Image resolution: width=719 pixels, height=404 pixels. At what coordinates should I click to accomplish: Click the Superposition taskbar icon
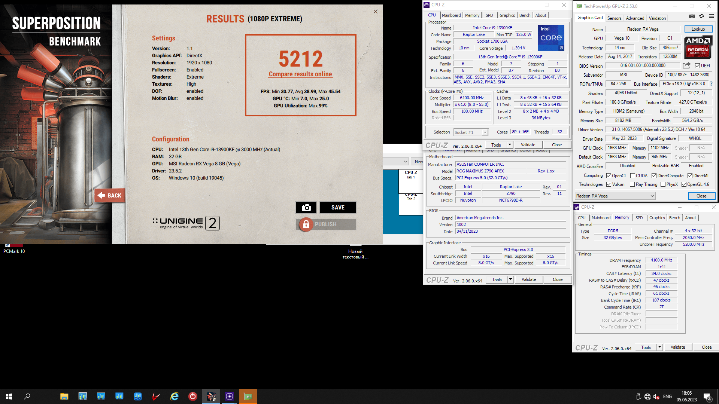tap(211, 397)
